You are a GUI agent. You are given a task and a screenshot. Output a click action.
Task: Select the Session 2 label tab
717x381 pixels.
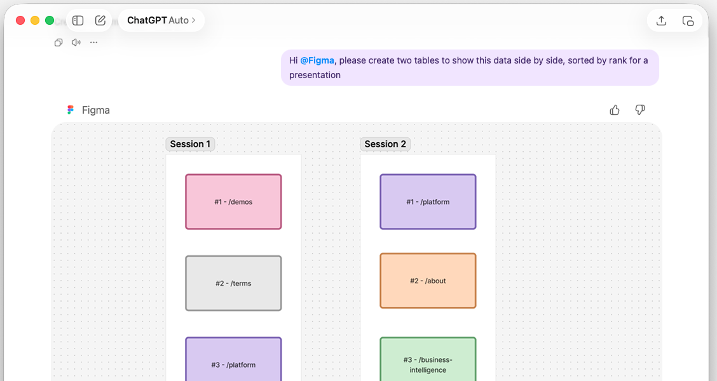pyautogui.click(x=385, y=144)
